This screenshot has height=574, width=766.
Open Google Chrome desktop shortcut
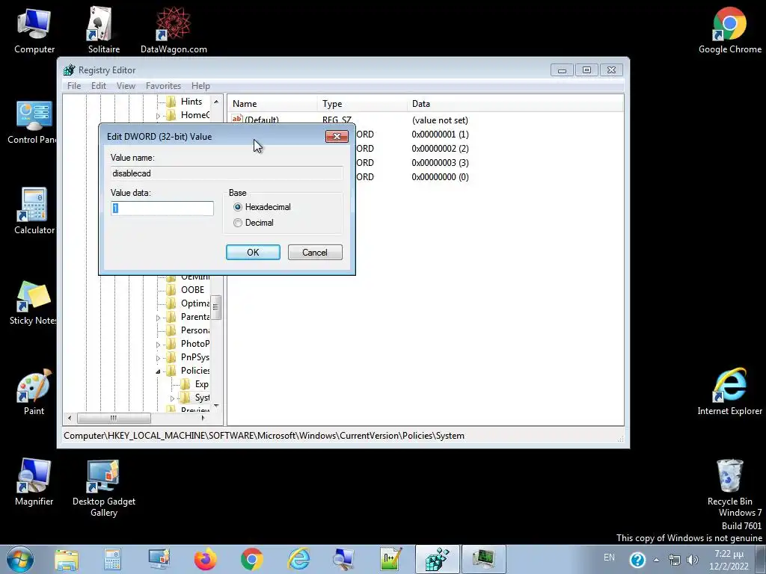click(x=729, y=30)
